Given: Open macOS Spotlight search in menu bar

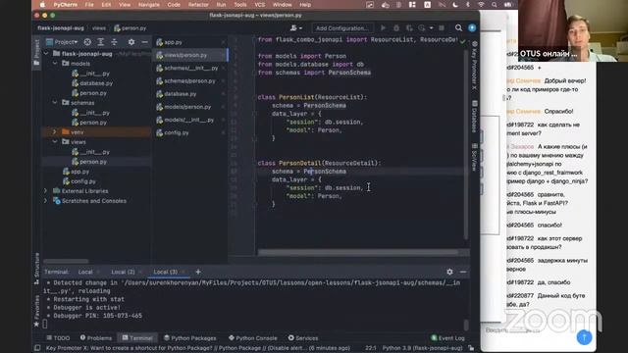Looking at the screenshot, I should click(495, 5).
